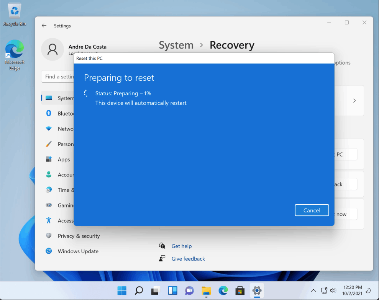379x300 pixels.
Task: Select the Accessibility figure icon
Action: tap(49, 220)
